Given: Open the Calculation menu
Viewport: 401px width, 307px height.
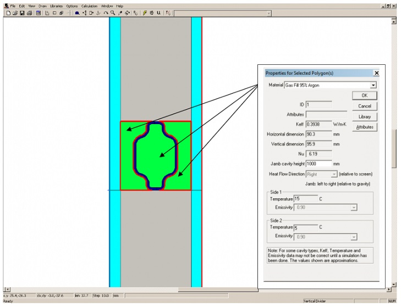Looking at the screenshot, I should pos(89,6).
